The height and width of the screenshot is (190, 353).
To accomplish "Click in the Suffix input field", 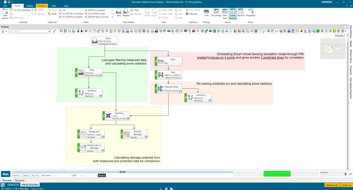I will pyautogui.click(x=87, y=175).
